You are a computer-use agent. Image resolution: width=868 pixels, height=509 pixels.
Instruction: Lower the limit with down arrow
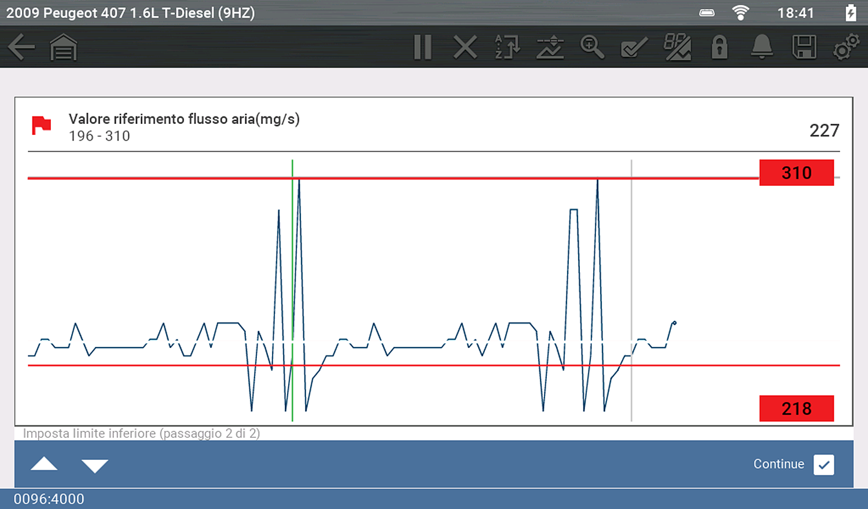click(95, 465)
